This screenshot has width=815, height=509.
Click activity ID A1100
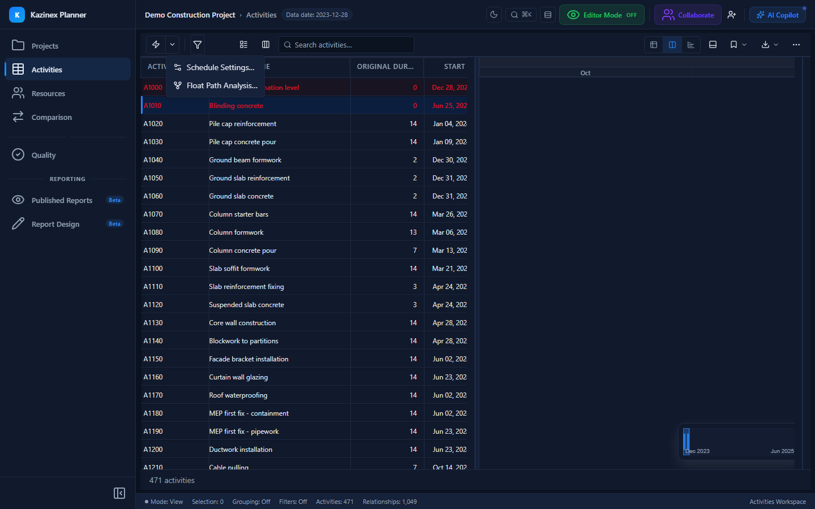tap(153, 269)
